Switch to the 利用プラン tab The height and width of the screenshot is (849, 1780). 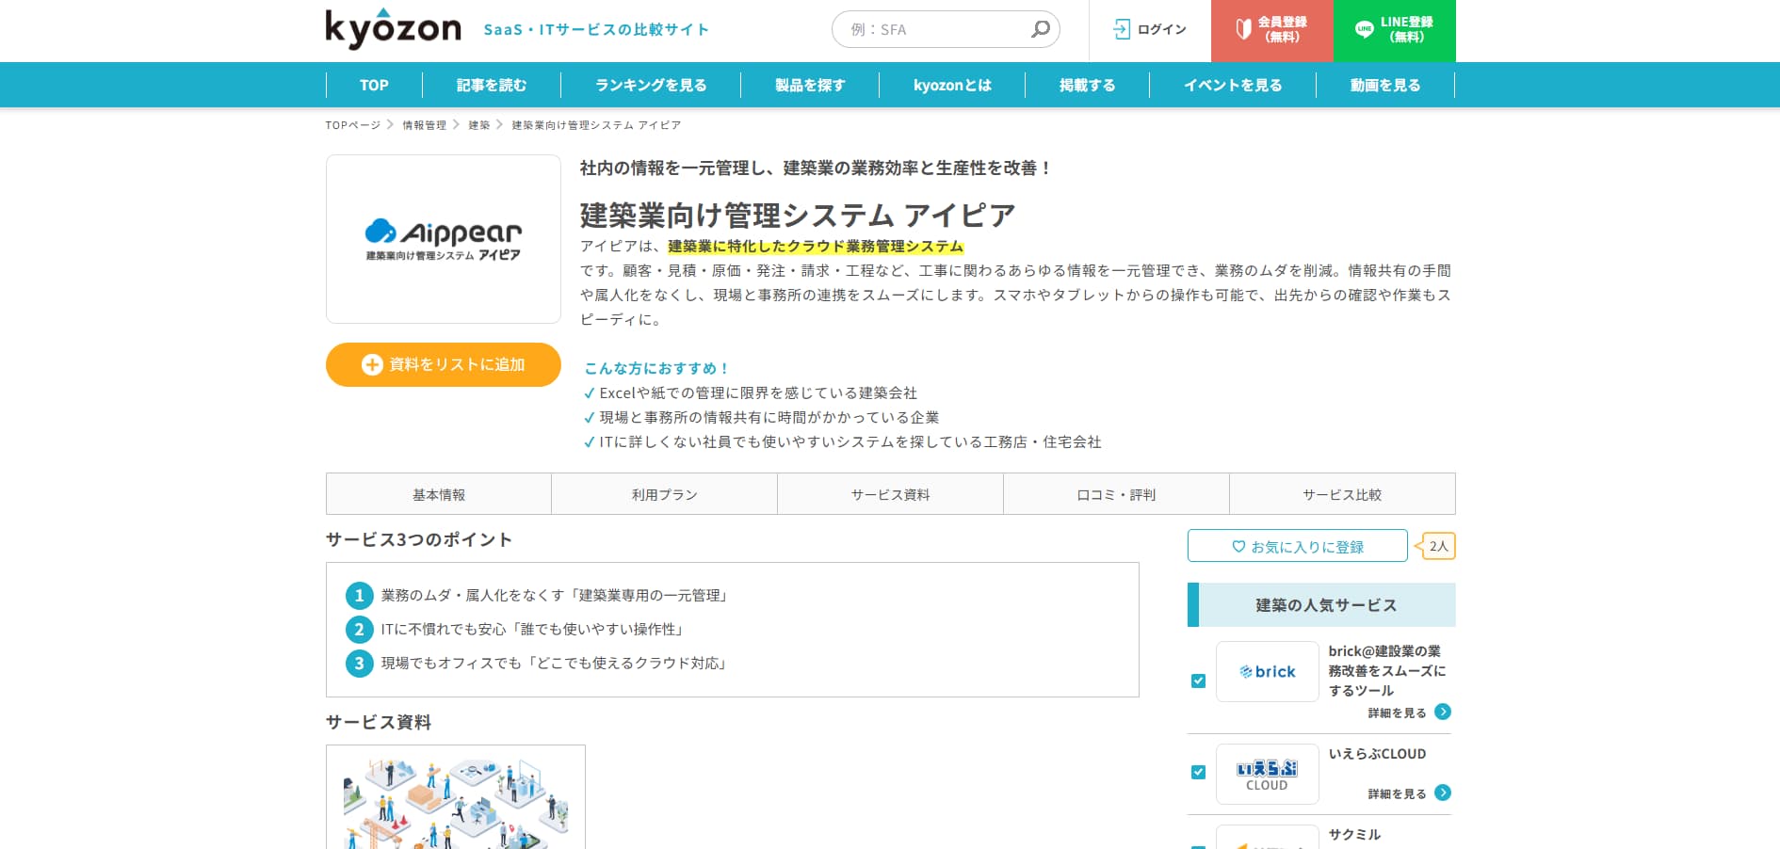click(664, 494)
